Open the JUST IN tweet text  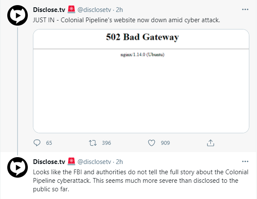point(127,20)
